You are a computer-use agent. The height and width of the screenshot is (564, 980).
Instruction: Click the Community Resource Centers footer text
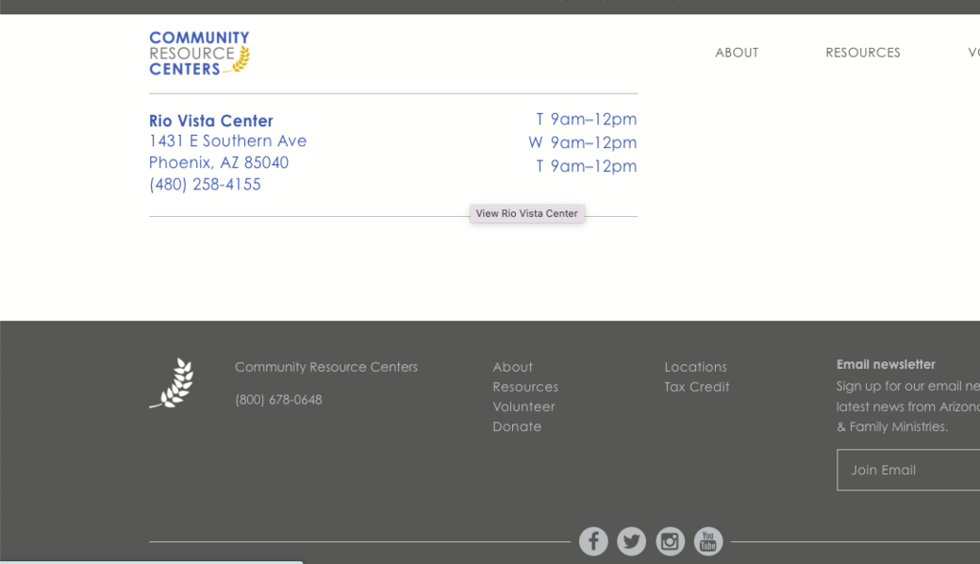pyautogui.click(x=325, y=367)
